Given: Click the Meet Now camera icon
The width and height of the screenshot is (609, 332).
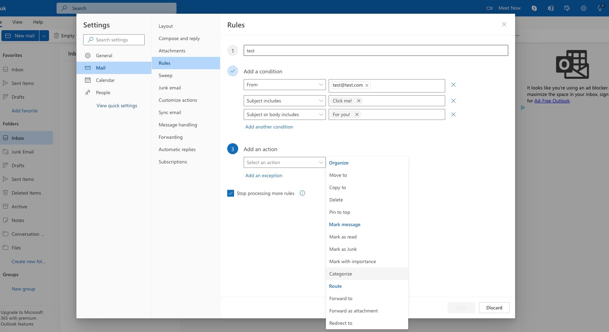Looking at the screenshot, I should (x=489, y=8).
